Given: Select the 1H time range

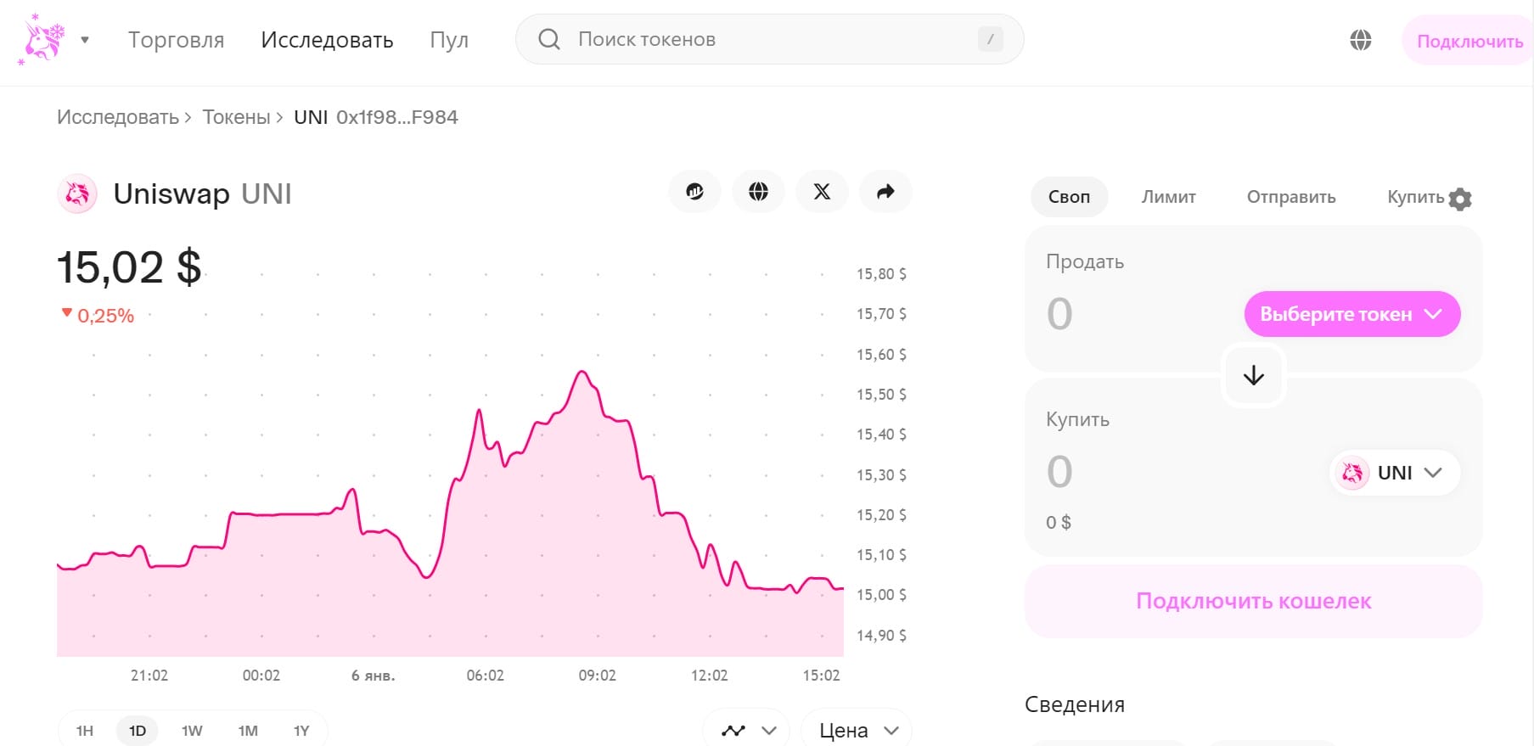Looking at the screenshot, I should point(85,731).
